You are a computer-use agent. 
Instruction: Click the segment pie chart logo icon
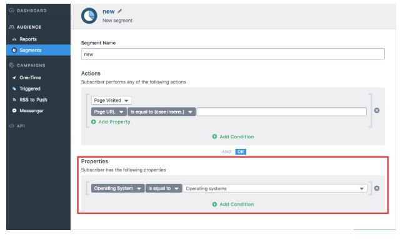pos(89,16)
